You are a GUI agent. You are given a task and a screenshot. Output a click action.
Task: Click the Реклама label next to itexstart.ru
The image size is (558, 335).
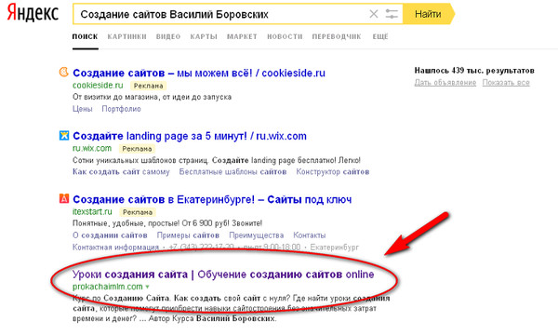[138, 212]
